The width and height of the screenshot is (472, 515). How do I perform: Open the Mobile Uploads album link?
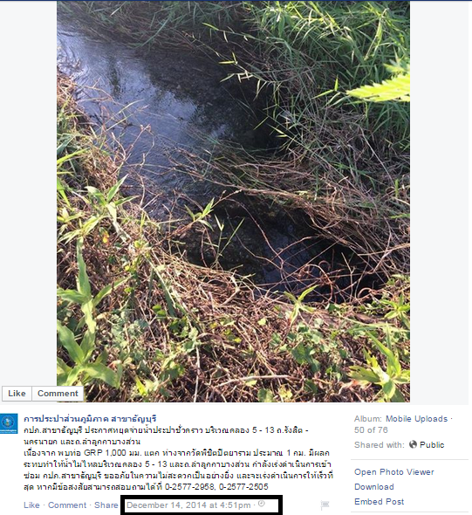coord(416,419)
